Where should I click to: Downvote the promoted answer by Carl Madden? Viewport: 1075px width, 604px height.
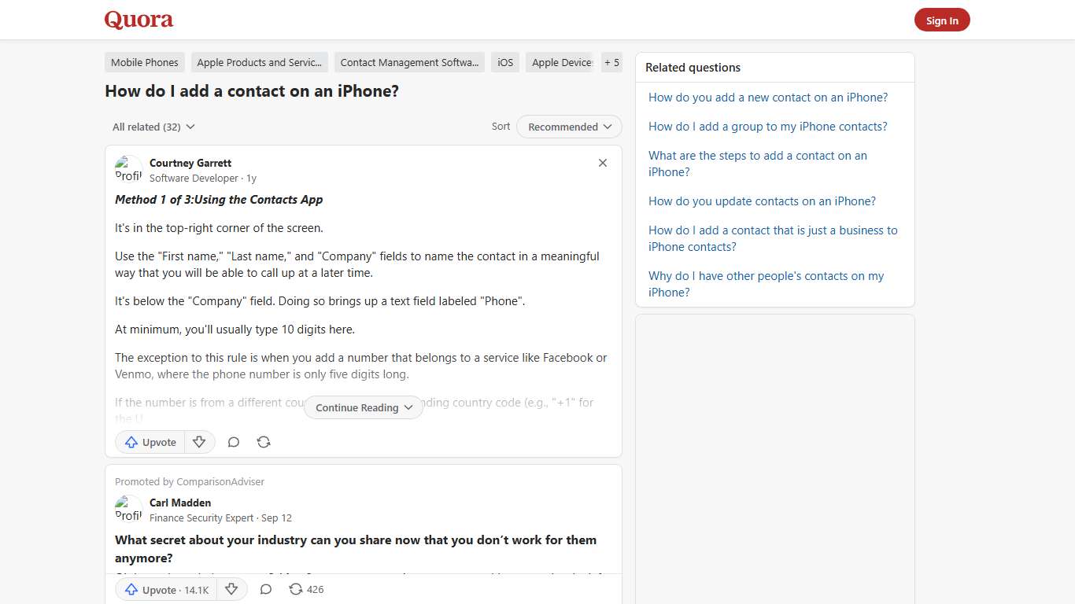pyautogui.click(x=232, y=589)
